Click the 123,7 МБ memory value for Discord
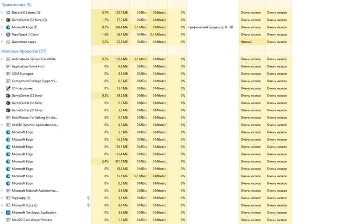 pyautogui.click(x=121, y=13)
